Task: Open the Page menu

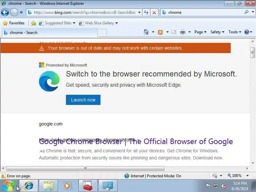Action: (x=200, y=32)
